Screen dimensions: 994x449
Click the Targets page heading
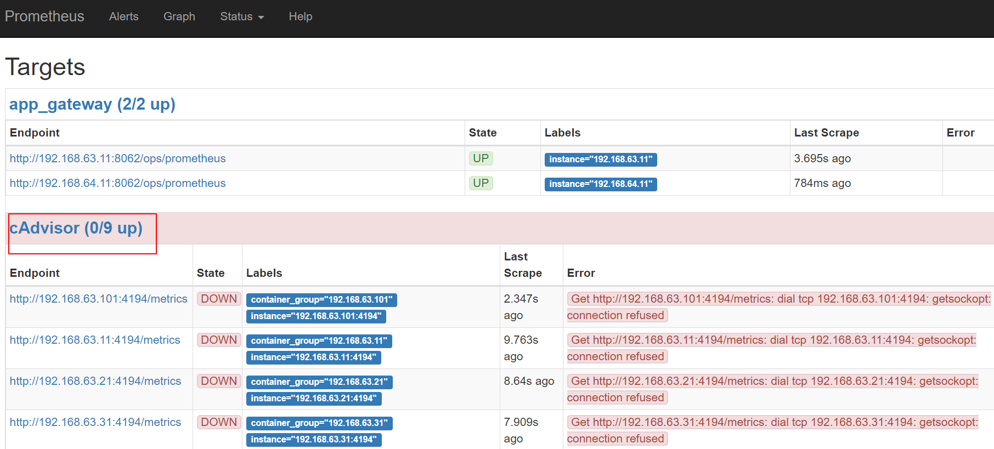45,67
